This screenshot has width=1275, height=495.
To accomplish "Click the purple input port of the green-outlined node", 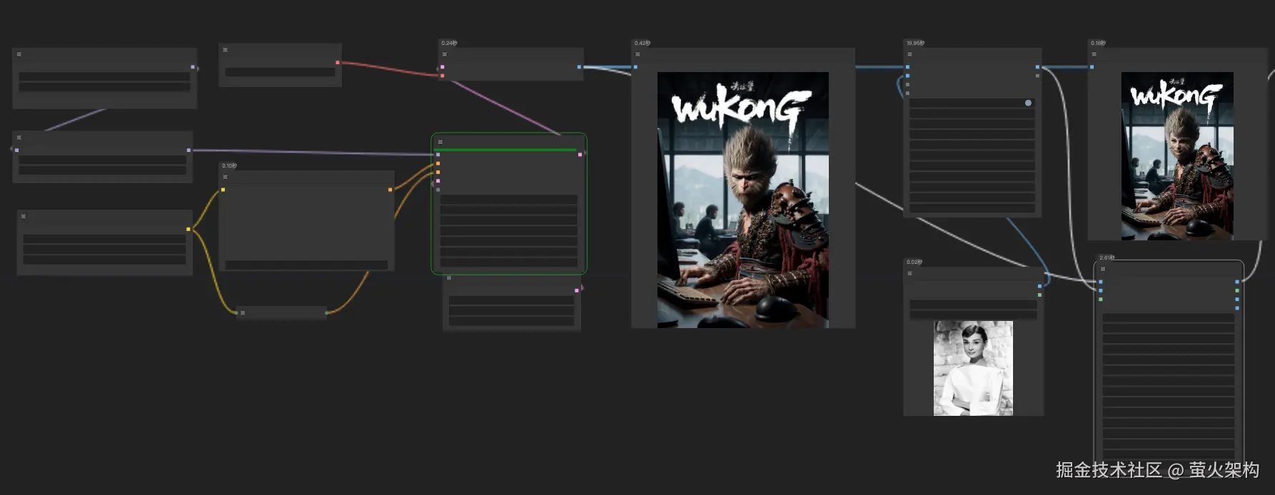I will pos(438,155).
